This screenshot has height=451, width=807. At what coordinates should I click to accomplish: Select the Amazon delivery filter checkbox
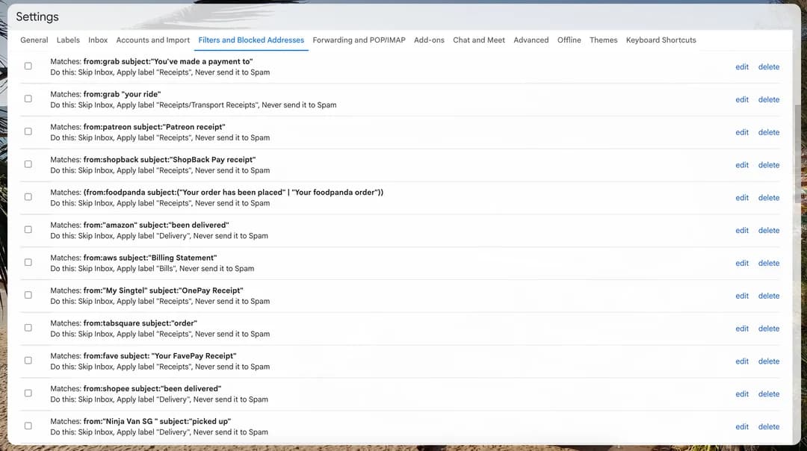(28, 229)
